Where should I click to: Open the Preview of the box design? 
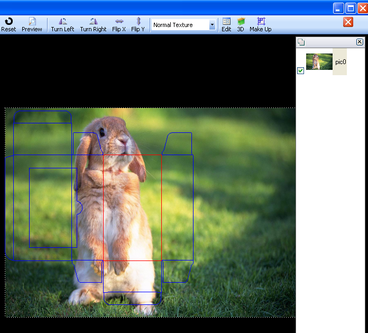pos(32,24)
